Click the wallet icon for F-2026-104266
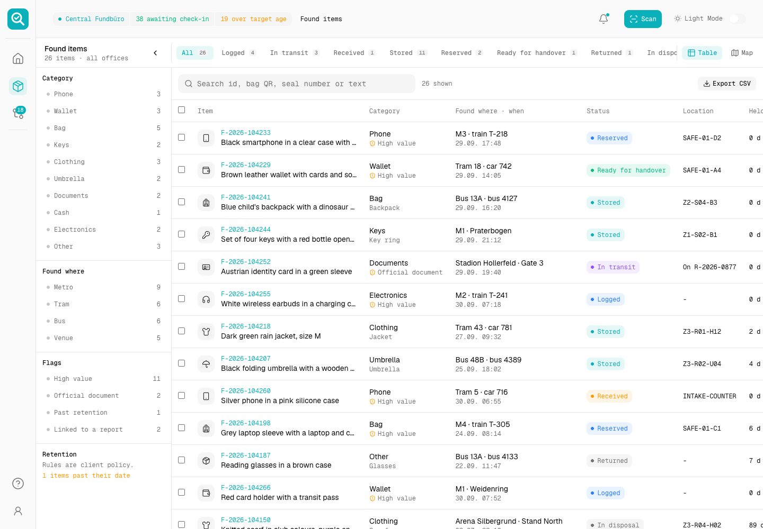This screenshot has height=529, width=763. (206, 493)
